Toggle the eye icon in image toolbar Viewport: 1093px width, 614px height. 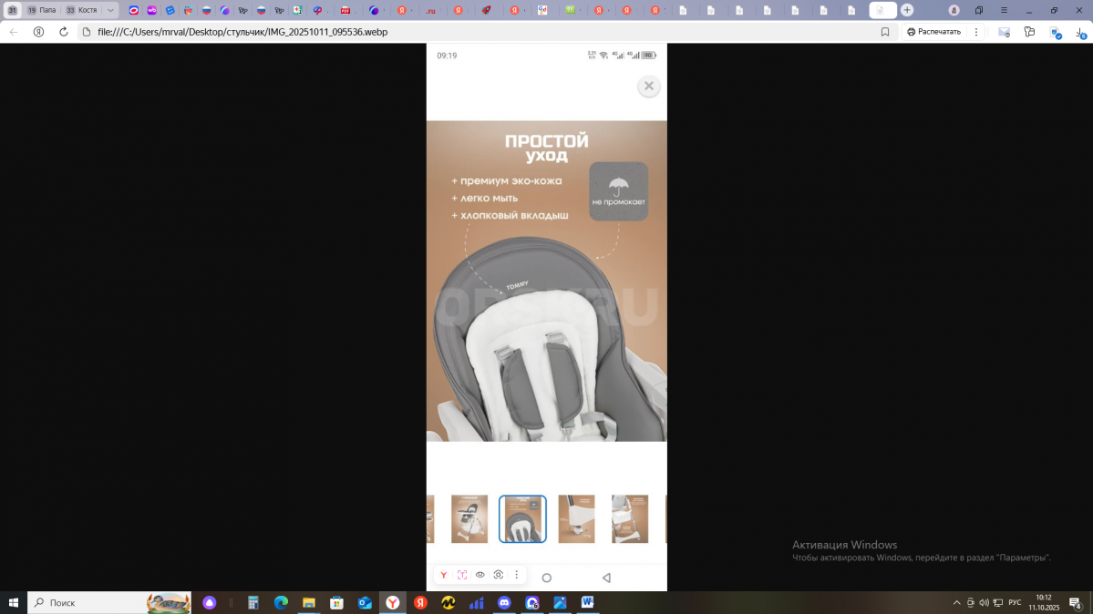pyautogui.click(x=480, y=575)
